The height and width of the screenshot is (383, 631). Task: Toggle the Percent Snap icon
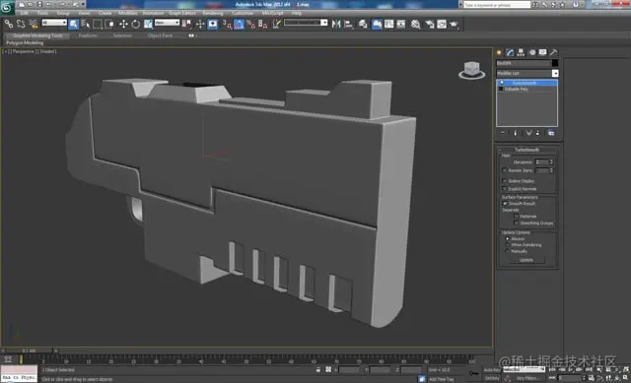point(250,24)
